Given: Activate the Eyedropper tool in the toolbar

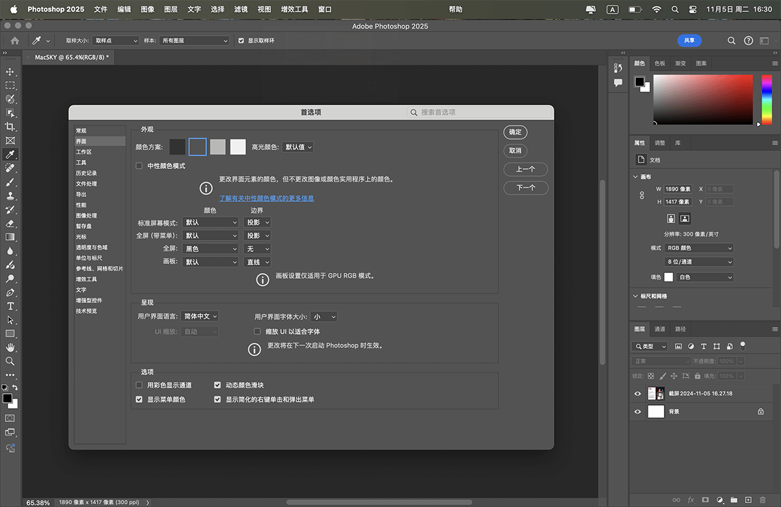Looking at the screenshot, I should point(10,154).
